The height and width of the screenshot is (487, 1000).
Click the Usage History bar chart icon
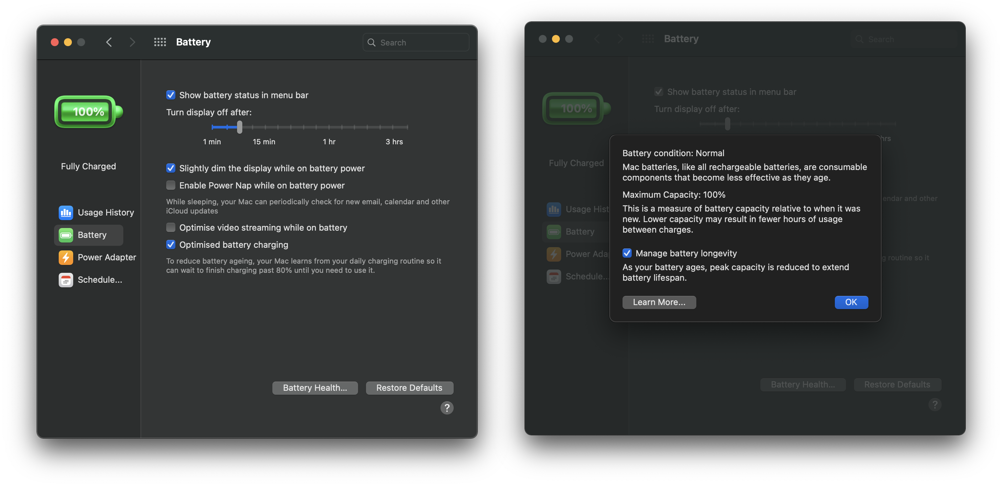pyautogui.click(x=66, y=212)
